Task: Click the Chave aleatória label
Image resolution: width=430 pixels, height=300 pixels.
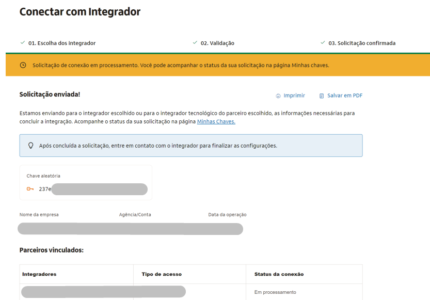Action: click(x=43, y=176)
